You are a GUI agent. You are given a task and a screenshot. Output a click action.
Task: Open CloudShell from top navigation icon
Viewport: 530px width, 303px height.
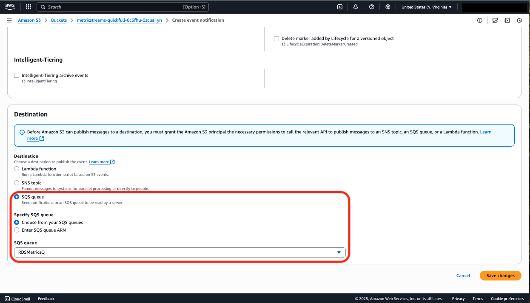340,7
